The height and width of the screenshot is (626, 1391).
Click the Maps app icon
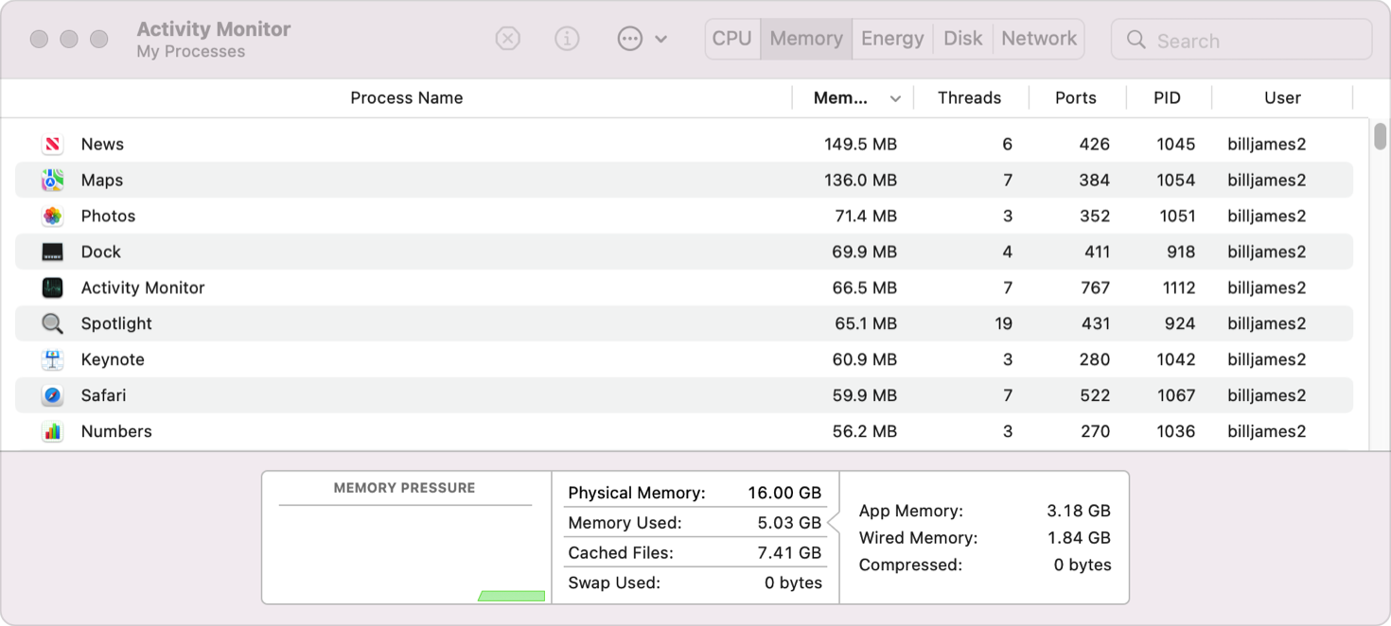(53, 180)
